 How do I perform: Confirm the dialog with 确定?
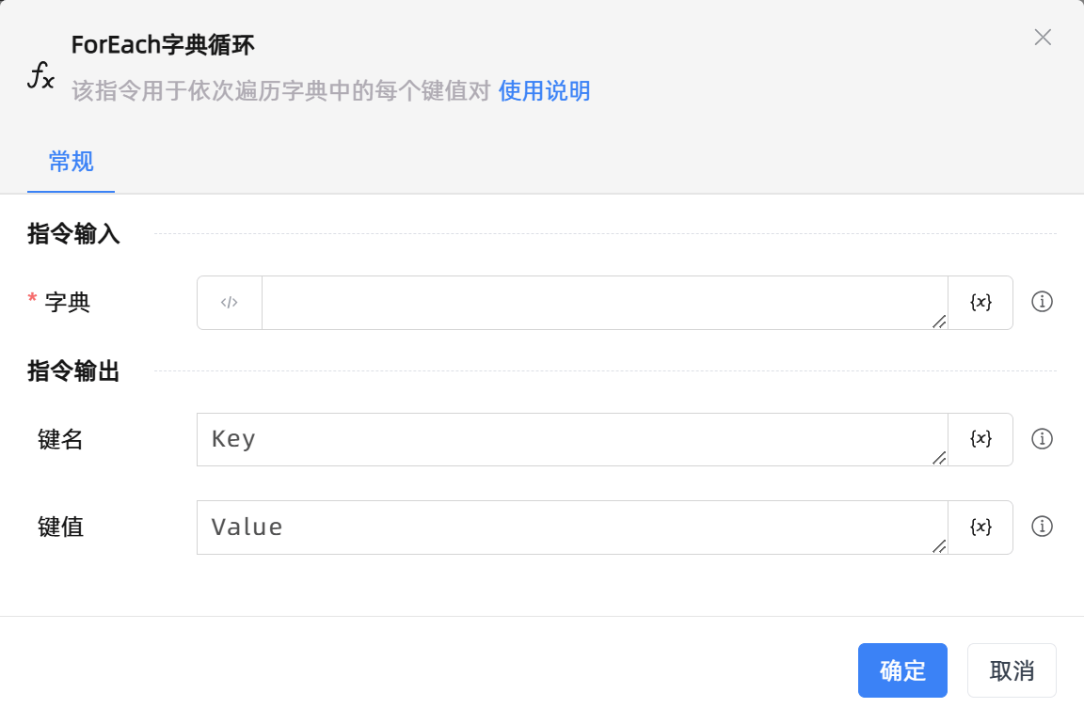pyautogui.click(x=902, y=670)
